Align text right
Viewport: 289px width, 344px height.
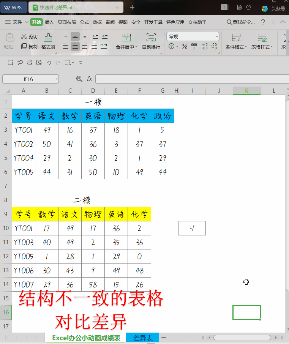click(85, 46)
